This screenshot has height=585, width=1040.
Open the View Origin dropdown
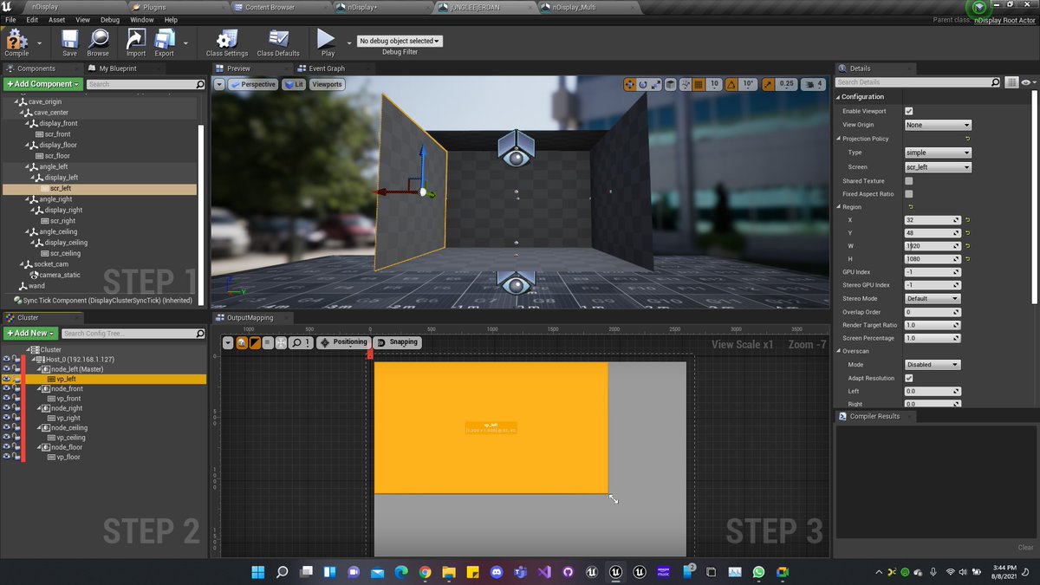938,125
